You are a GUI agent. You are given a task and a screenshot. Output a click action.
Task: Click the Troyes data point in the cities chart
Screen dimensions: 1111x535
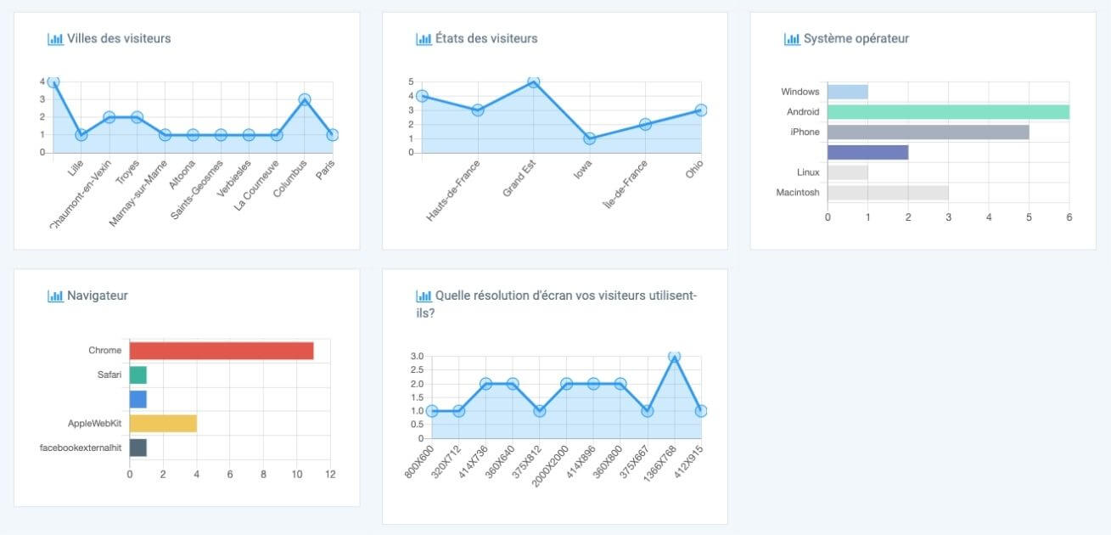click(137, 117)
